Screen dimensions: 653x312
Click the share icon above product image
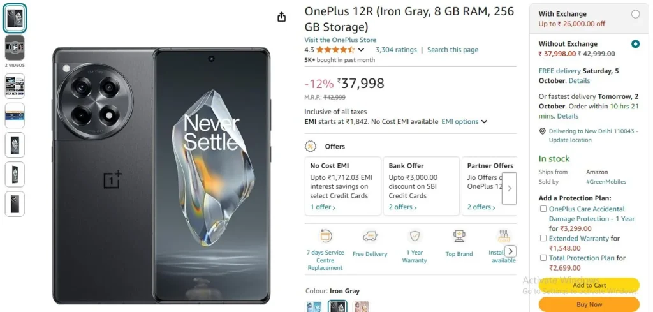tap(282, 17)
